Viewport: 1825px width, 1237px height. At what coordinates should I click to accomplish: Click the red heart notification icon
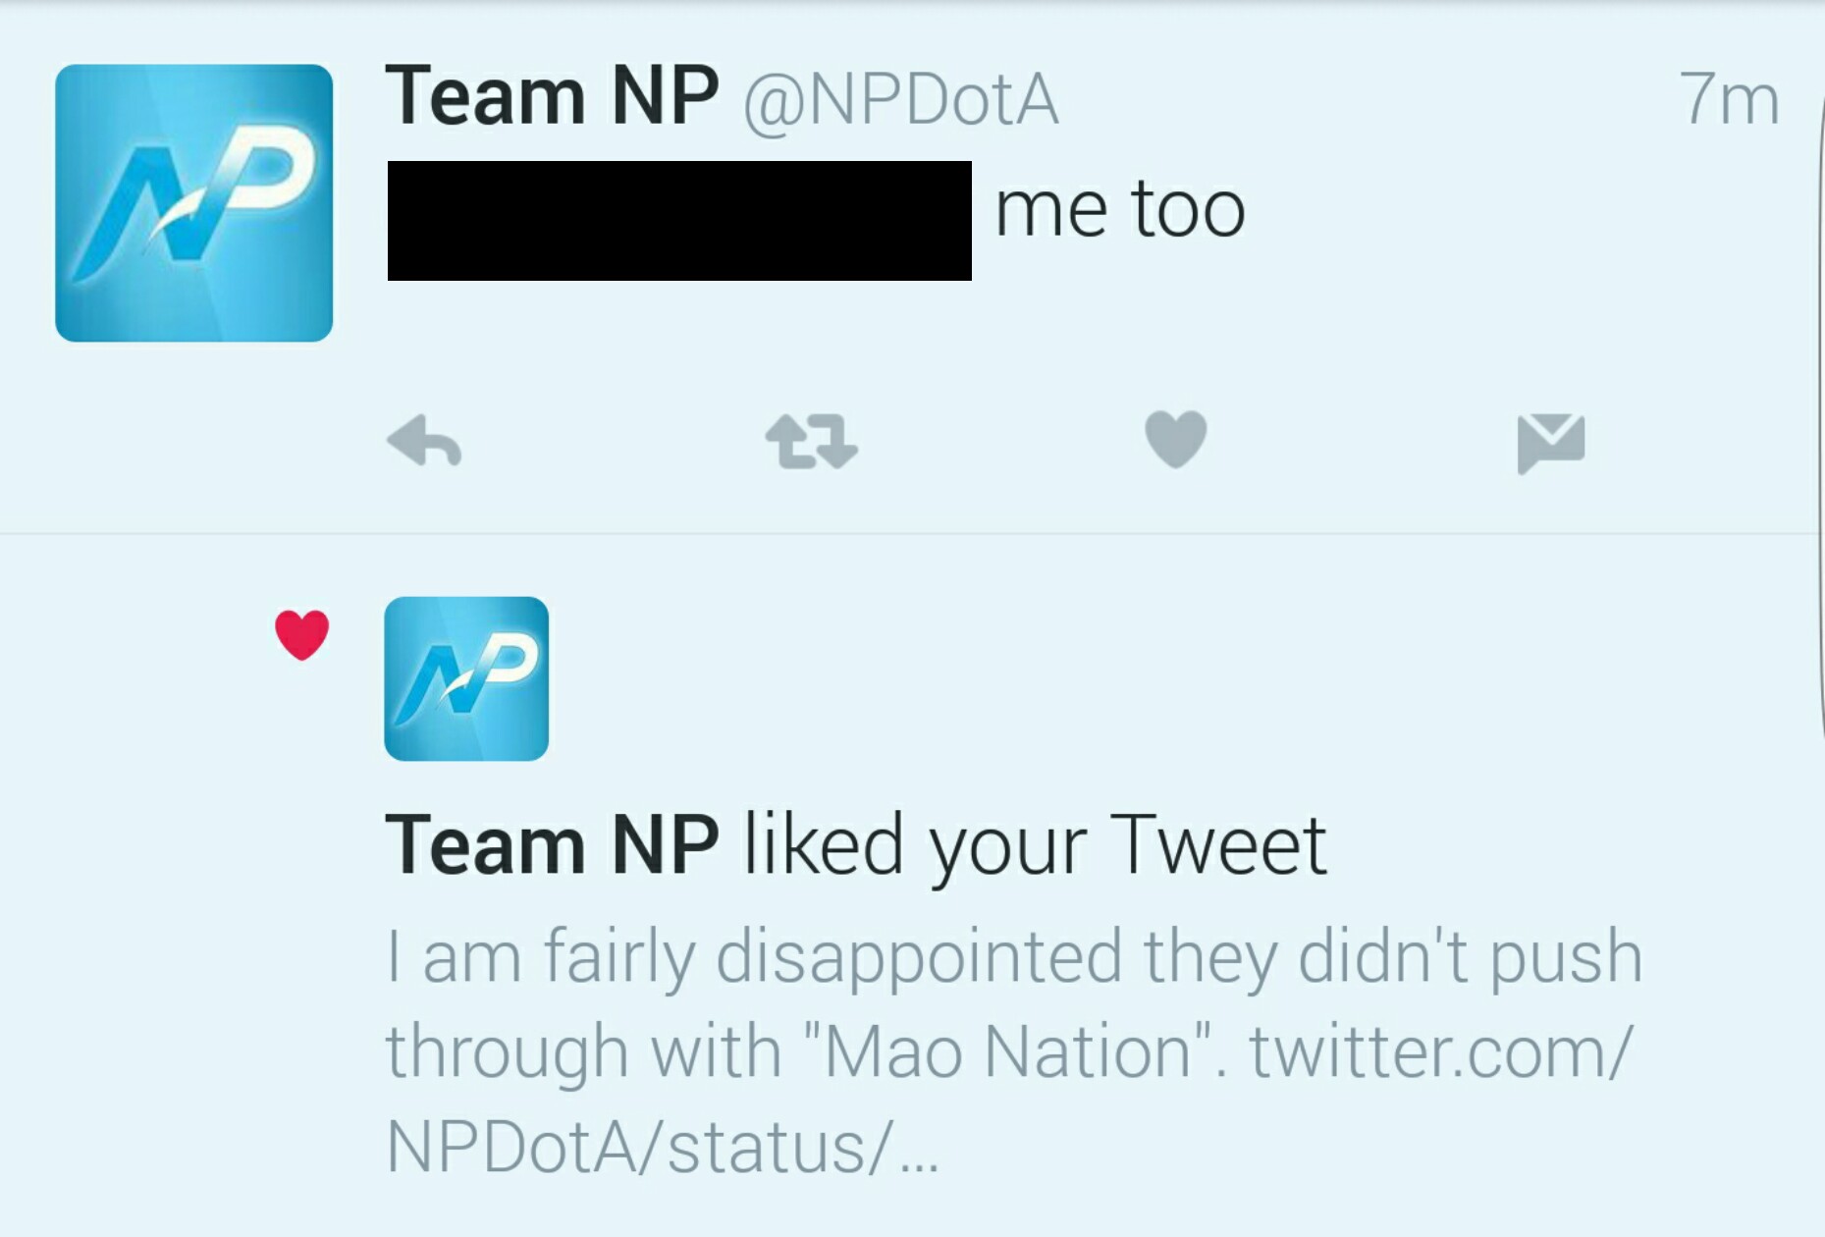[301, 635]
